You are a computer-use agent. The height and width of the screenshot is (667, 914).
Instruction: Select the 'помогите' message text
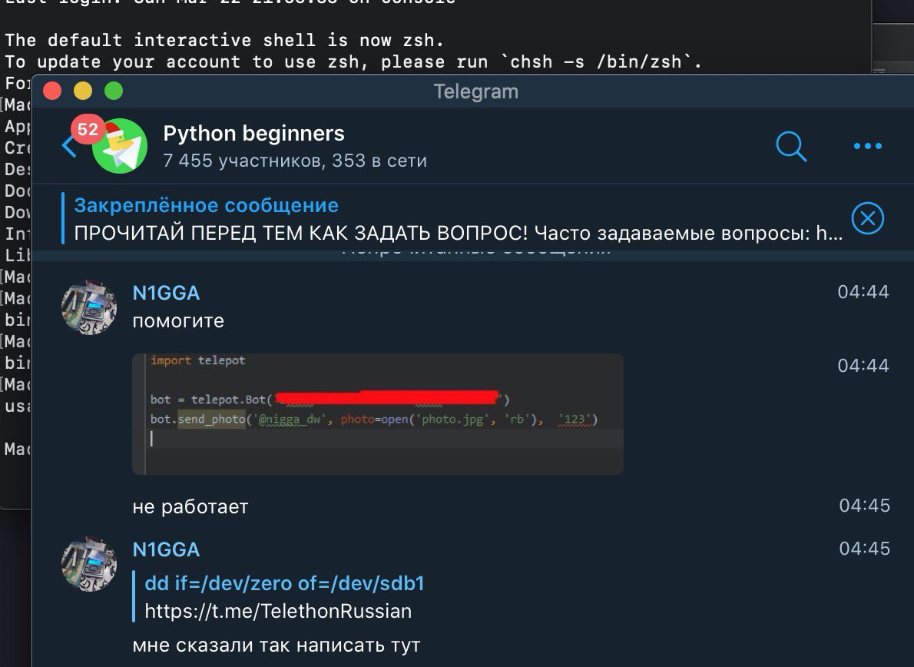(178, 320)
